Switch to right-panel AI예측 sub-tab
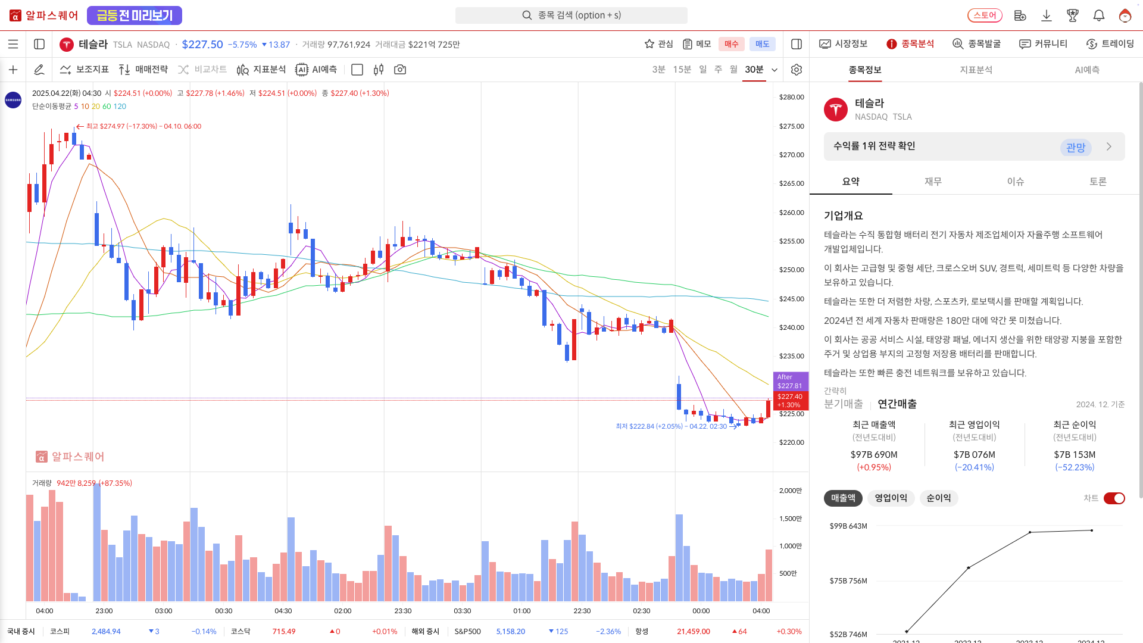 [x=1087, y=70]
